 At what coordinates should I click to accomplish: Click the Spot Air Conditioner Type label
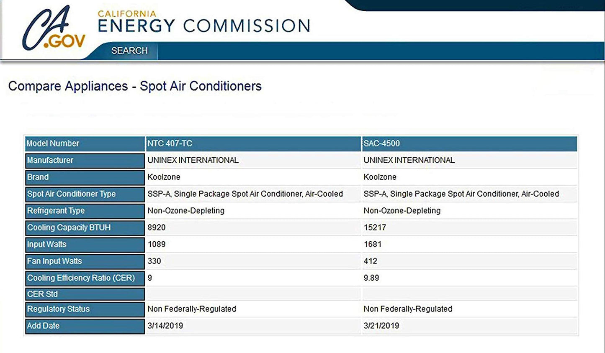pyautogui.click(x=85, y=194)
